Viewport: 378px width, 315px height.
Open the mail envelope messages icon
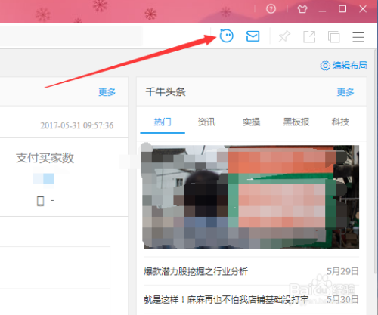[253, 36]
